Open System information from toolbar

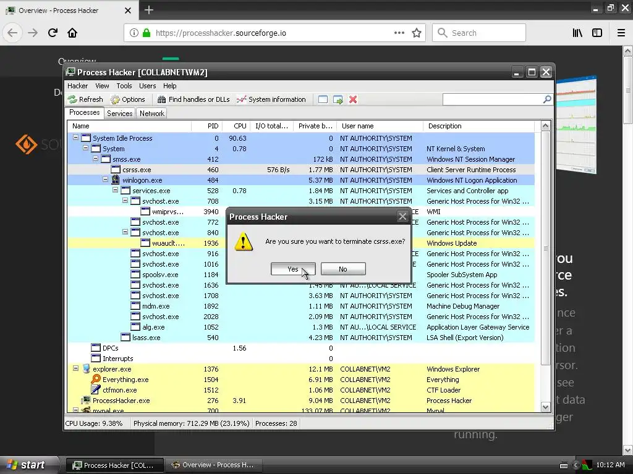271,99
